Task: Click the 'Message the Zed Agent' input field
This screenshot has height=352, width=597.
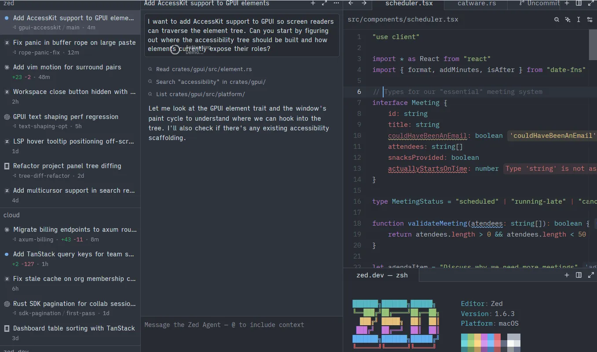Action: click(242, 325)
